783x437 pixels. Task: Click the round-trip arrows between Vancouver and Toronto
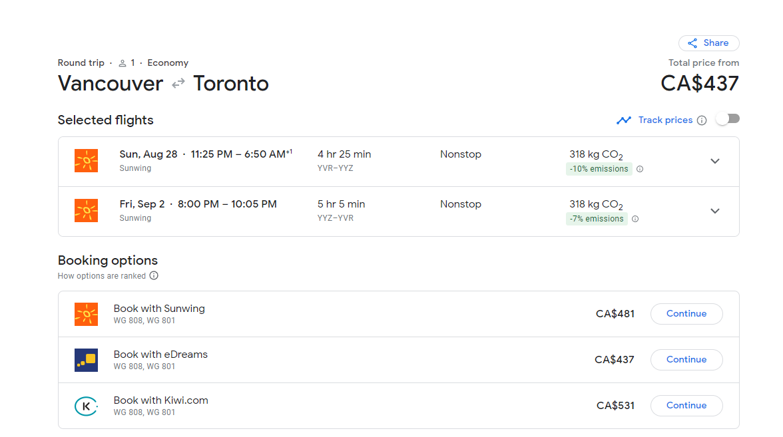(x=178, y=84)
